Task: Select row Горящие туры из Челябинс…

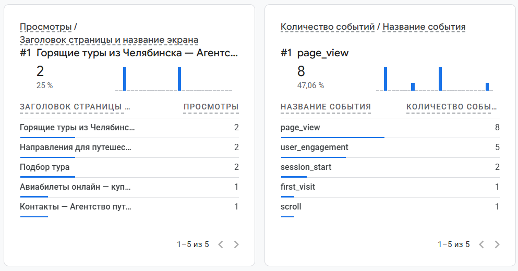Action: (x=129, y=128)
